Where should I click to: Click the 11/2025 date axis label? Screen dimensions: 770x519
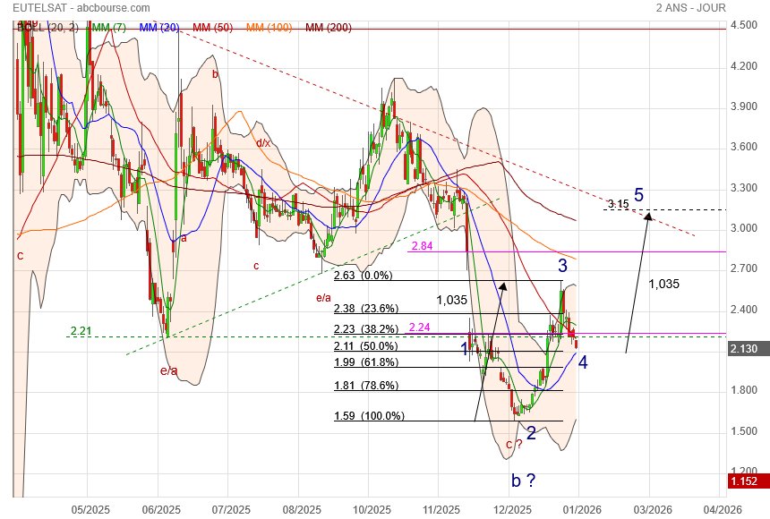[441, 510]
